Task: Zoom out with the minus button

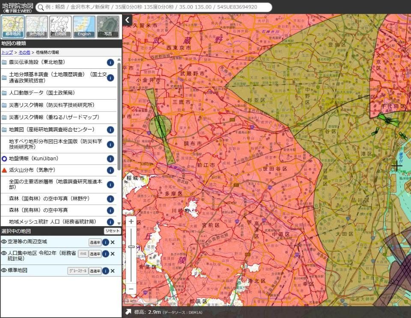Action: (131, 289)
